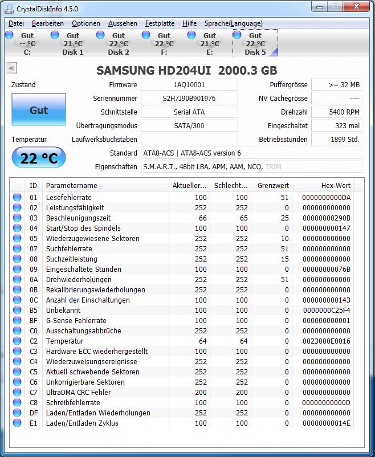Click status orb for Leistungsfähigkeit row
This screenshot has width=375, height=457.
(x=17, y=207)
